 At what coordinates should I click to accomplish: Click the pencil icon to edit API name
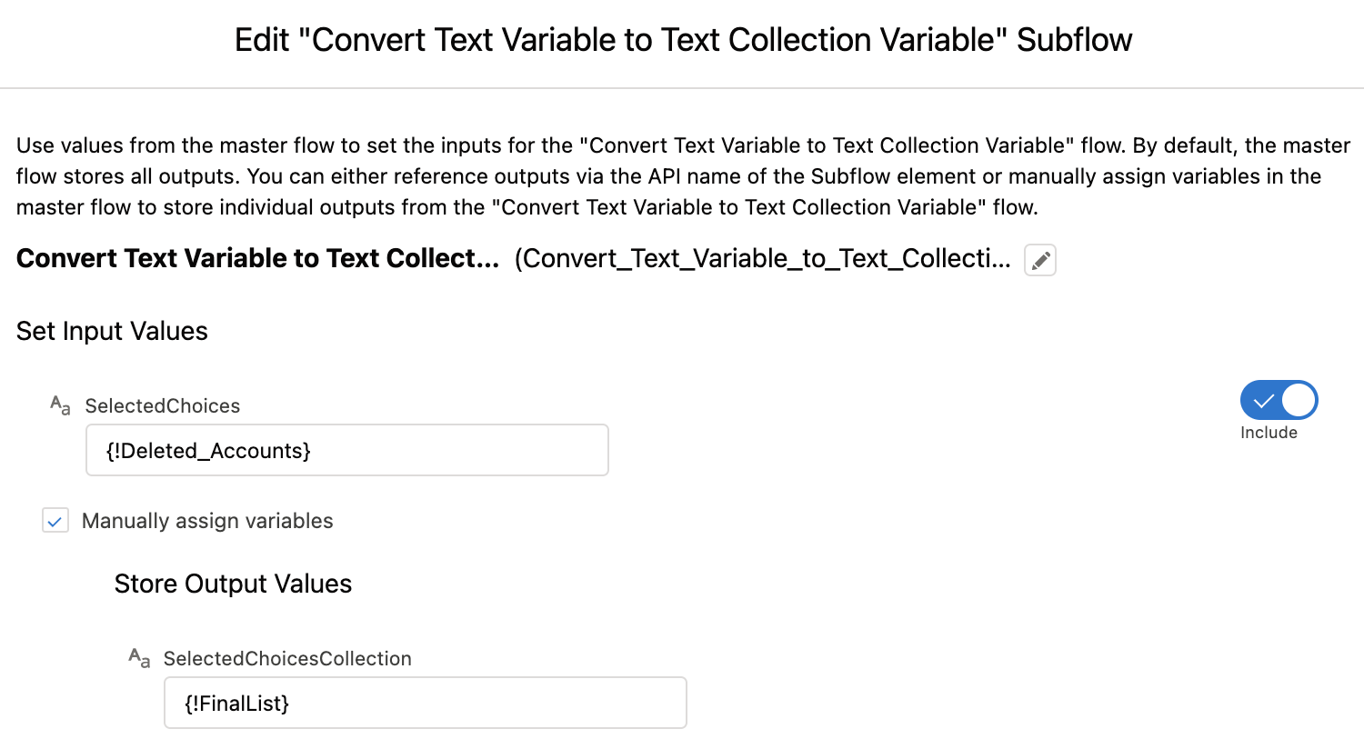tap(1040, 260)
